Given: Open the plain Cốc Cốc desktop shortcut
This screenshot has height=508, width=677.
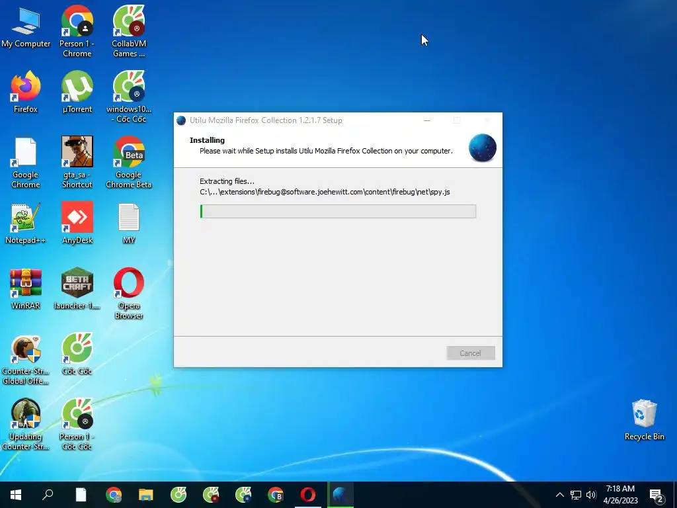Looking at the screenshot, I should click(77, 355).
